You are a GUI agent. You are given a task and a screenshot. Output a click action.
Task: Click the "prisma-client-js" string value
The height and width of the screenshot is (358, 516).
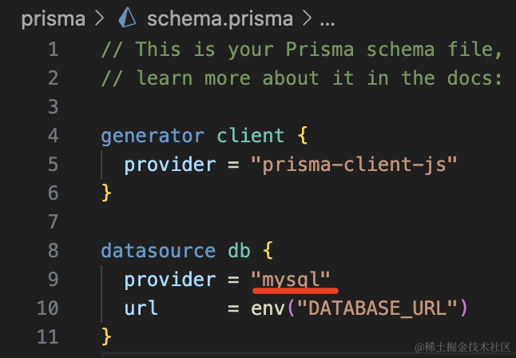coord(353,165)
